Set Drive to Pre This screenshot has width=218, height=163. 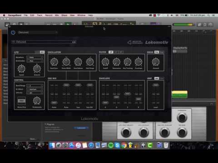tap(157, 52)
